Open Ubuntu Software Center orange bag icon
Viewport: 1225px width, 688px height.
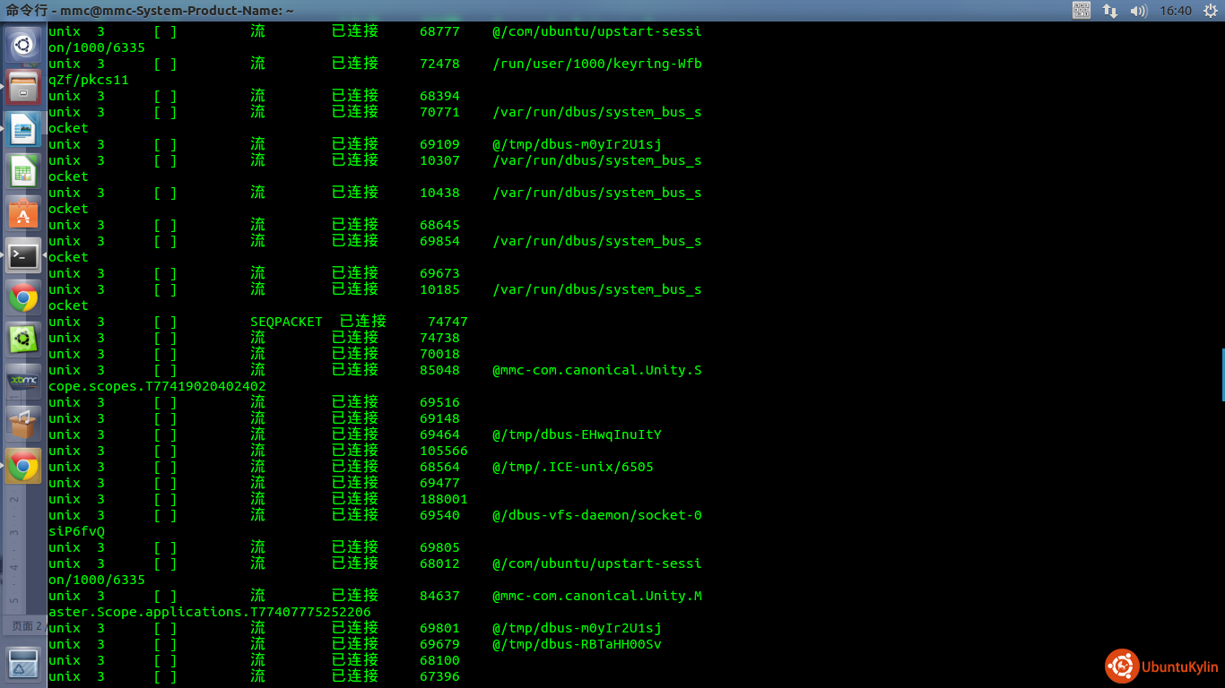pyautogui.click(x=23, y=214)
